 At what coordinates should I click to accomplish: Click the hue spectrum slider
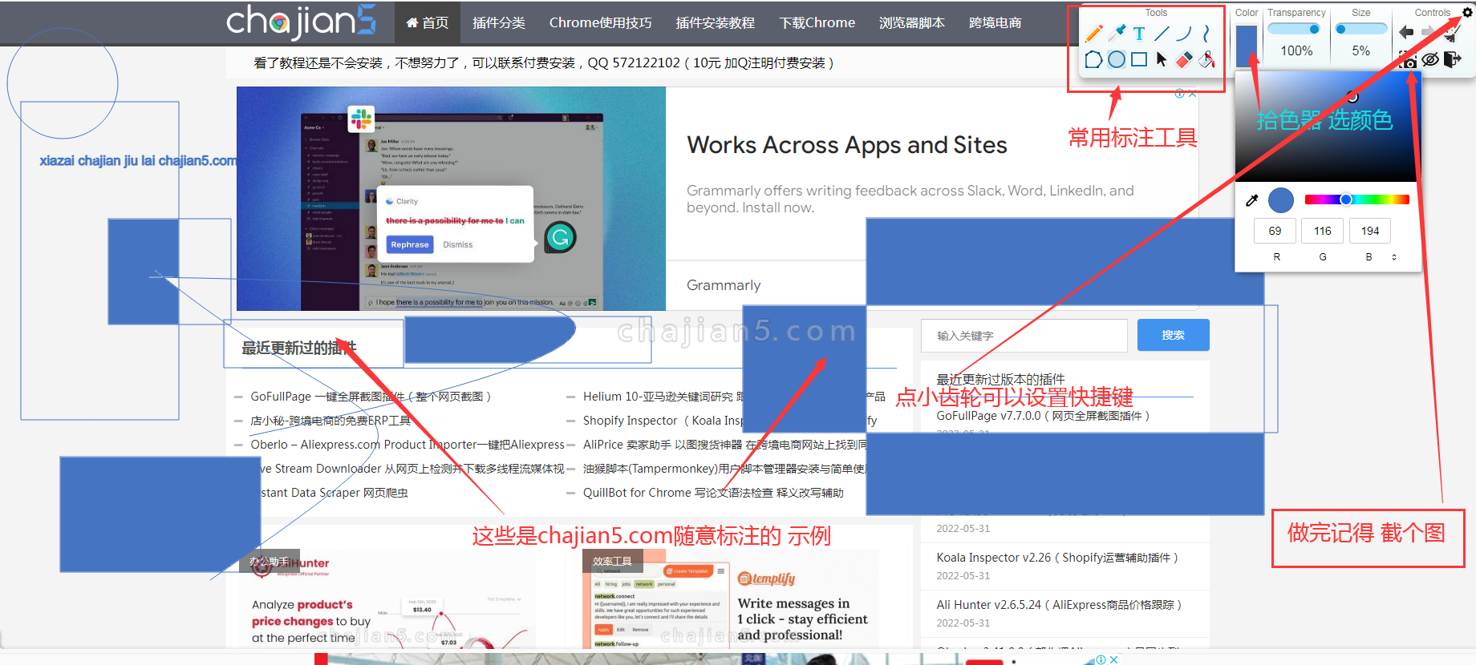[1356, 199]
